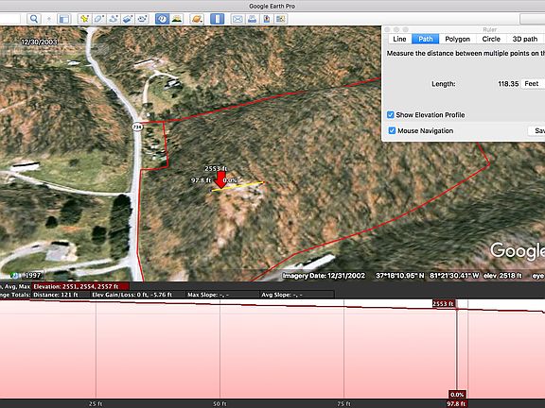
Task: Open the 3D path tab in Ruler
Action: point(525,39)
